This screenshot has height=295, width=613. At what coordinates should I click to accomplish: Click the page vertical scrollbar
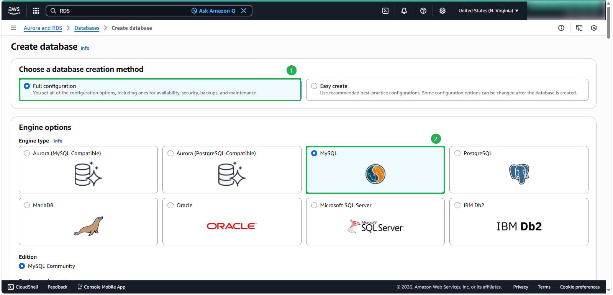609,23
